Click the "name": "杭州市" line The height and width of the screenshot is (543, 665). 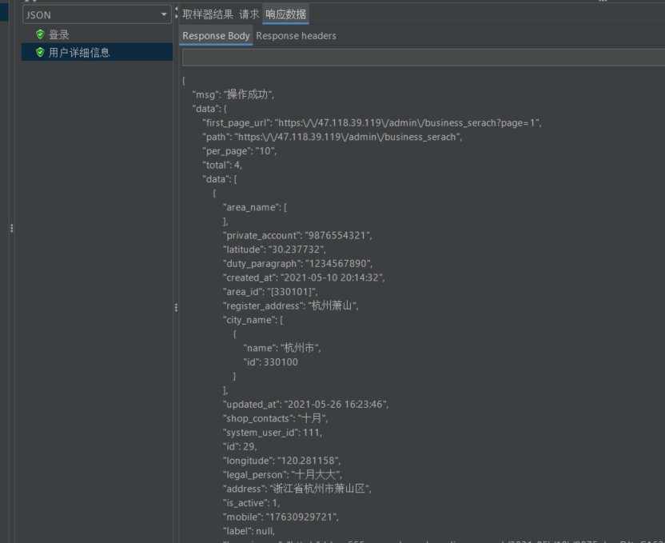point(282,348)
